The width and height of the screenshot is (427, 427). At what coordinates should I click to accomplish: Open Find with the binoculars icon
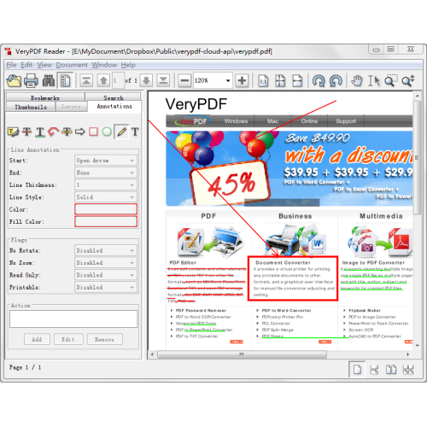pyautogui.click(x=49, y=80)
